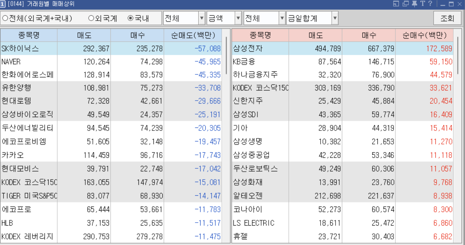The height and width of the screenshot is (245, 465).
Task: Select the 카카오 row
Action: click(111, 155)
